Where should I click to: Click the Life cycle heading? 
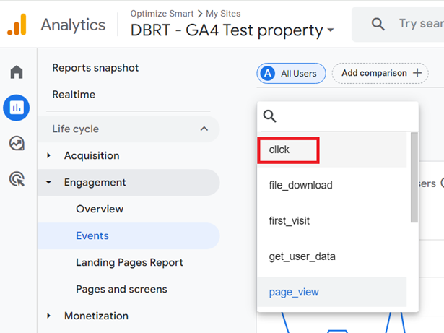pos(75,129)
